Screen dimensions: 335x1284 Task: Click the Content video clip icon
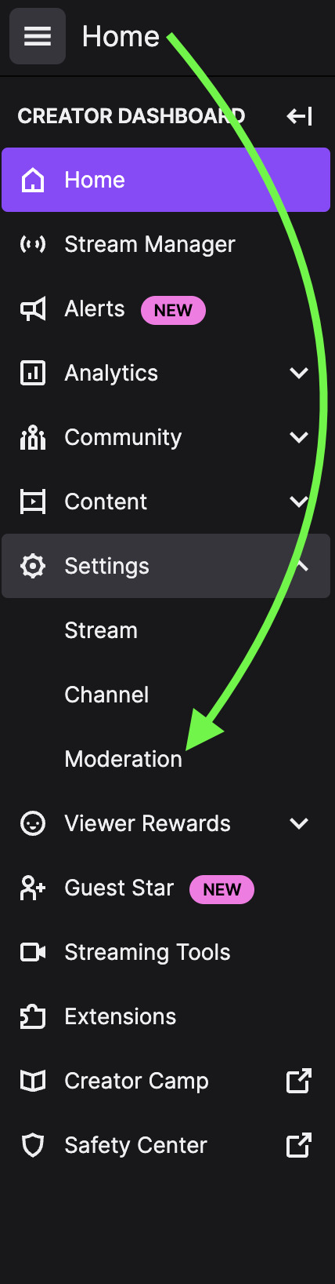point(32,502)
